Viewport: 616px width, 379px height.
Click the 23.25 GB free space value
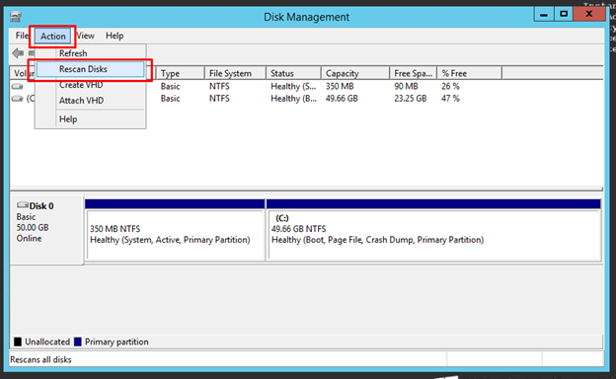point(411,99)
